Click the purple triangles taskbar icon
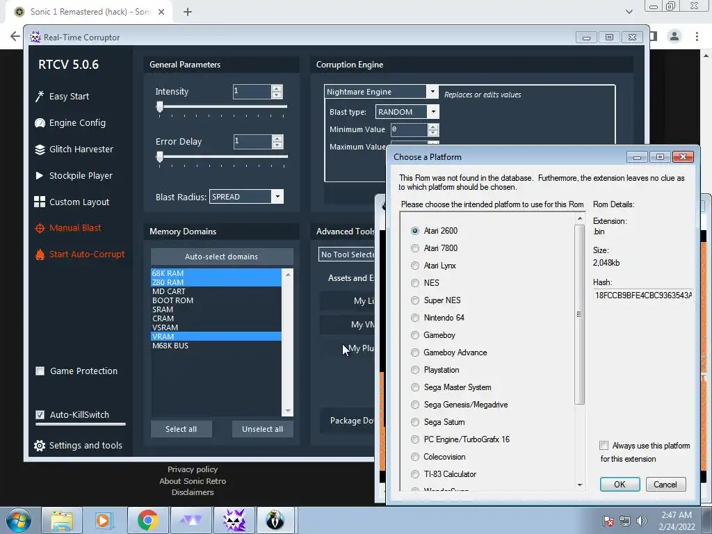712x534 pixels. point(191,520)
